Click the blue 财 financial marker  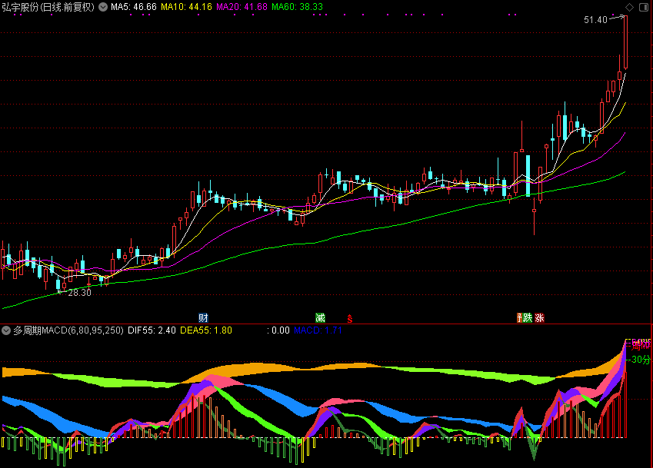click(x=203, y=318)
